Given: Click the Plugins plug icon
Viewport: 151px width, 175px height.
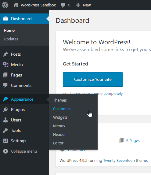Looking at the screenshot, I should click(x=5, y=110).
